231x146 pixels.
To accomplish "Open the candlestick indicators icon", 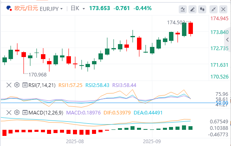I will (x=202, y=9).
